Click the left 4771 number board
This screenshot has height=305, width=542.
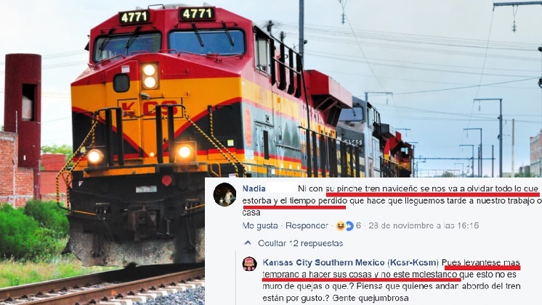134,17
